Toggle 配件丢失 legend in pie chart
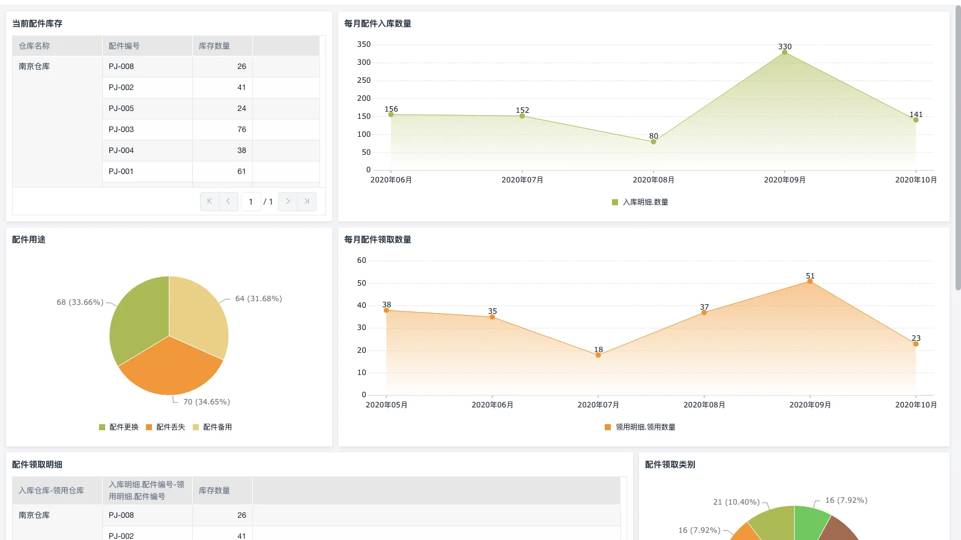The image size is (961, 540). coord(166,427)
